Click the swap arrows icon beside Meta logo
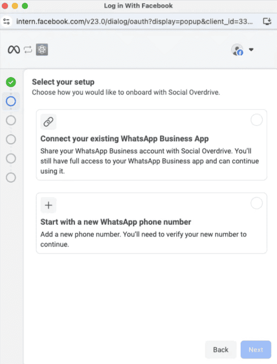Image resolution: width=277 pixels, height=364 pixels. point(28,50)
